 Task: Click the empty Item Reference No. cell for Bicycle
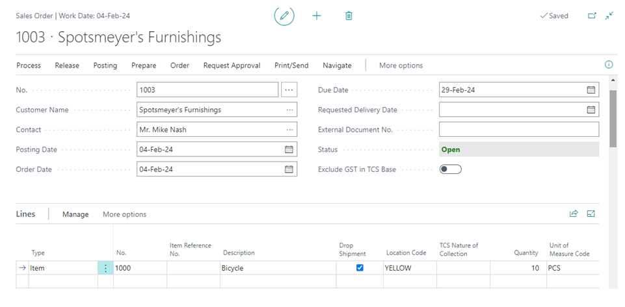pyautogui.click(x=193, y=268)
